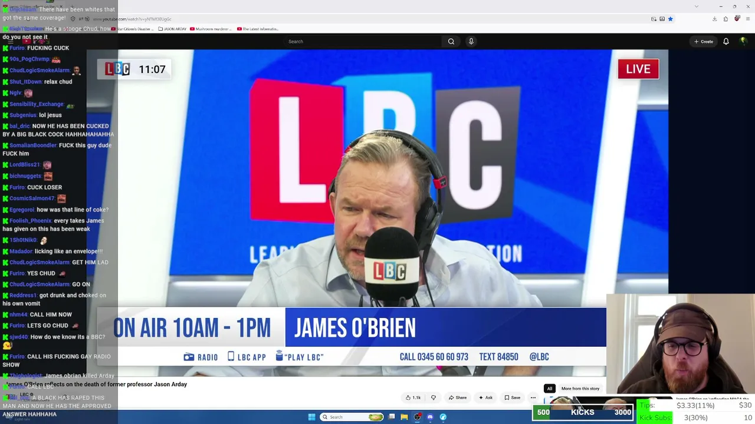Click the username Foolish_Phoenix in chat
Screen dimensions: 755x424
[30, 221]
